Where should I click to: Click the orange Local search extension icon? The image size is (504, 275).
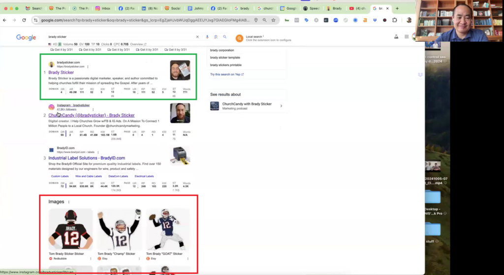click(x=239, y=38)
